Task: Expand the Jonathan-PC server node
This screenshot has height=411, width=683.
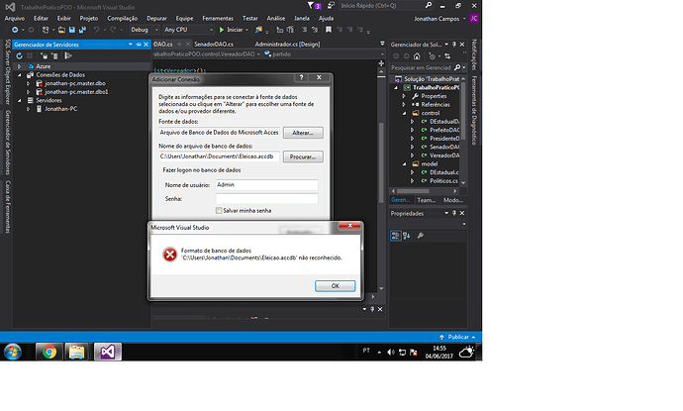Action: (x=29, y=109)
